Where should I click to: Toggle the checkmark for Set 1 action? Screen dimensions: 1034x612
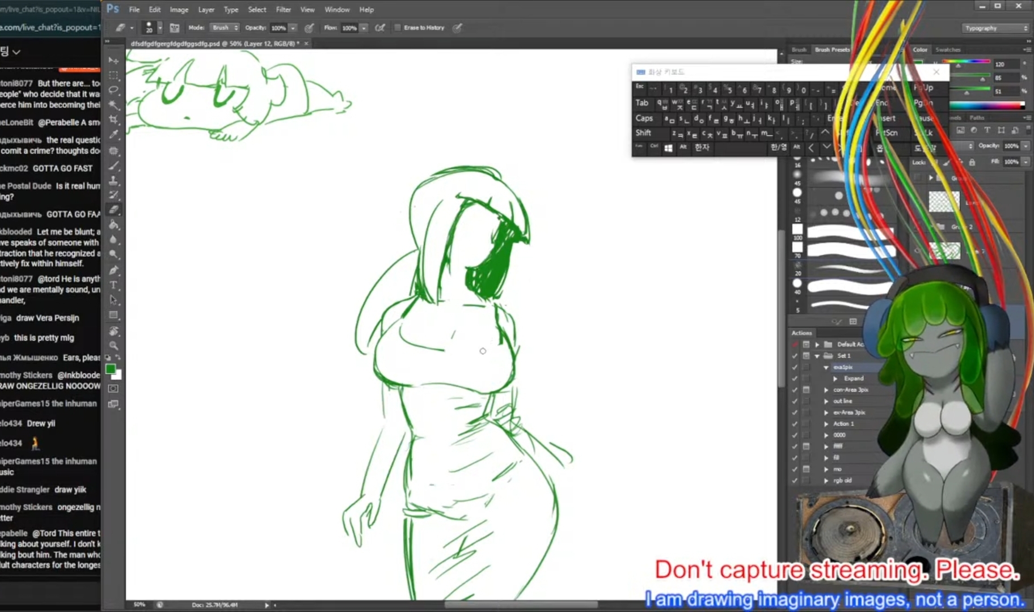point(795,356)
